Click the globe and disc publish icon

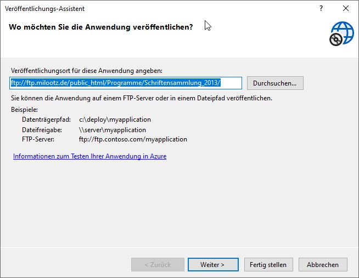[x=340, y=33]
